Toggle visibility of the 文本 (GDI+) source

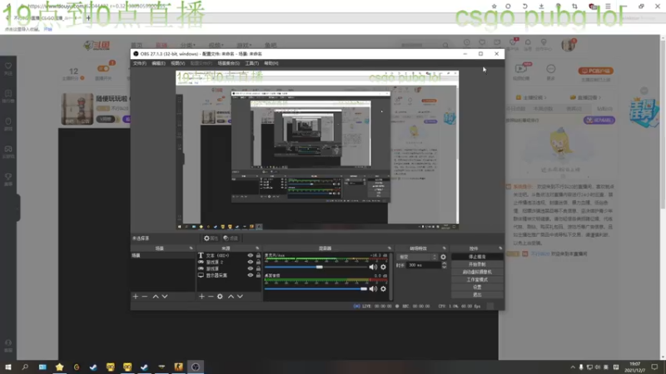point(251,256)
